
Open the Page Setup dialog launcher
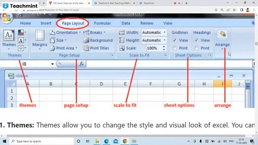(x=112, y=55)
